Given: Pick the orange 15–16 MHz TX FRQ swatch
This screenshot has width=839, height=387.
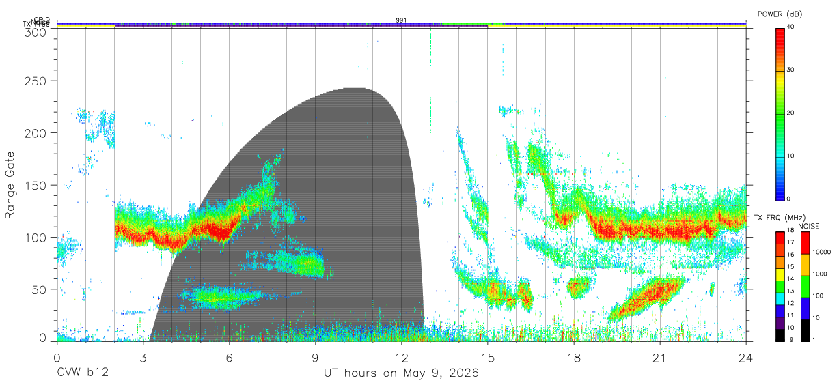Looking at the screenshot, I should pyautogui.click(x=779, y=261).
